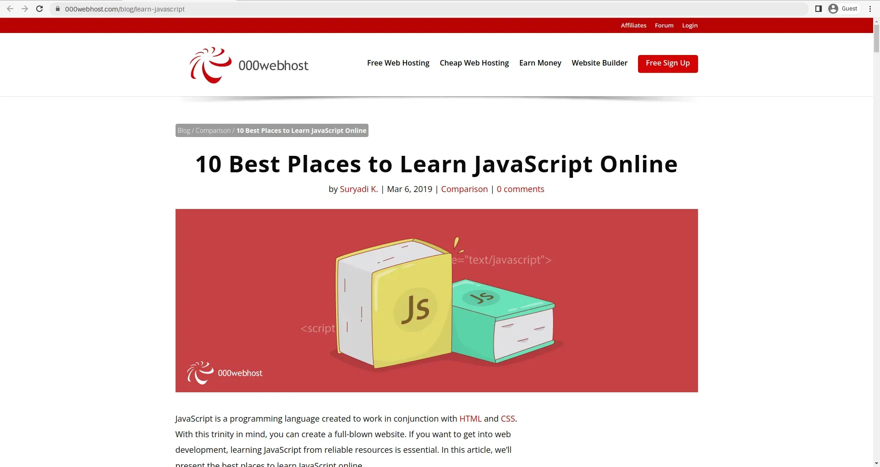This screenshot has width=880, height=467.
Task: Click the 0 comments link
Action: tap(520, 189)
